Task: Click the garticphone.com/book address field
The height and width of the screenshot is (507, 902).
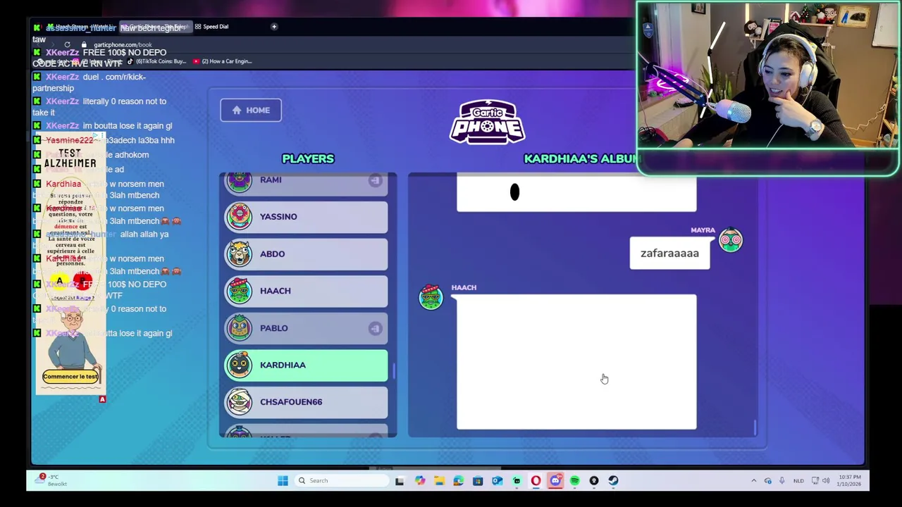Action: [123, 45]
